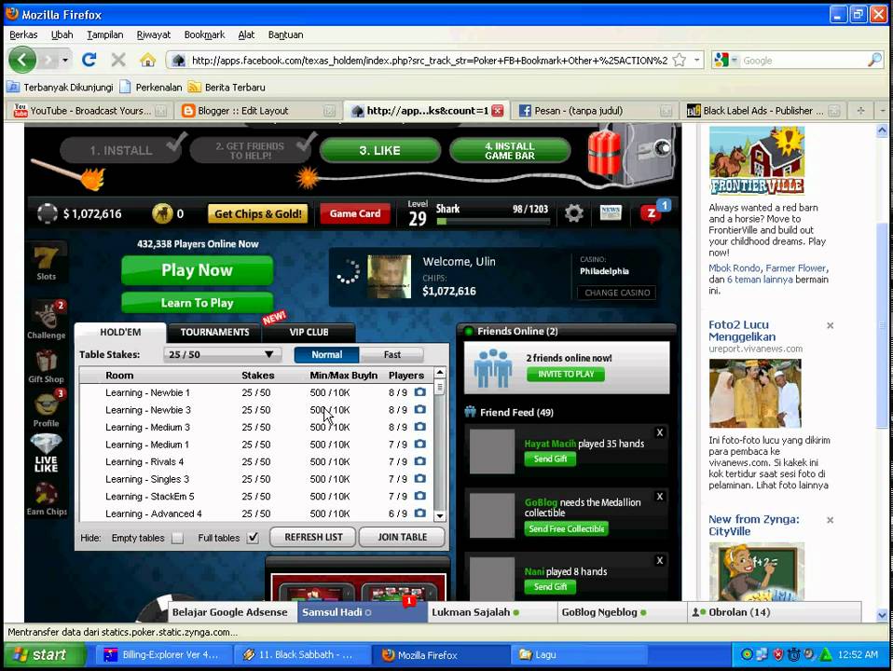Click the stop loading X icon
Viewport: 893px width, 671px height.
[x=118, y=60]
